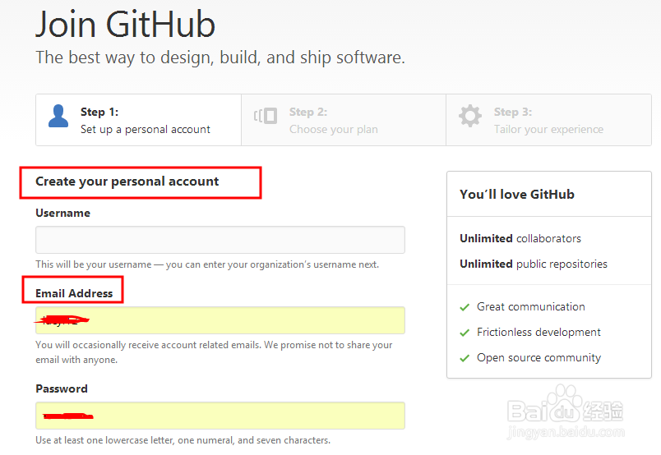Focus the Username input field
661x455 pixels.
coord(220,240)
